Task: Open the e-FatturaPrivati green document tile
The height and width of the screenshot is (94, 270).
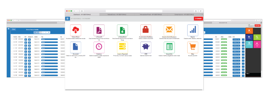Action: coord(122,30)
